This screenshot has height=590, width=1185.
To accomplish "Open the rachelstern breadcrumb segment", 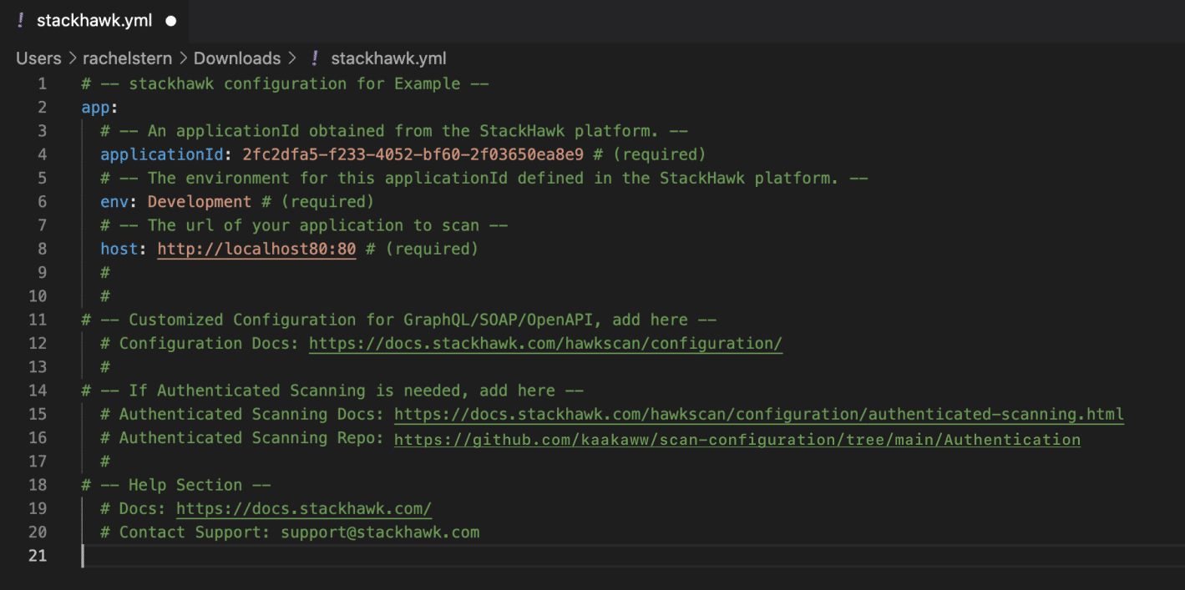I will pos(127,58).
